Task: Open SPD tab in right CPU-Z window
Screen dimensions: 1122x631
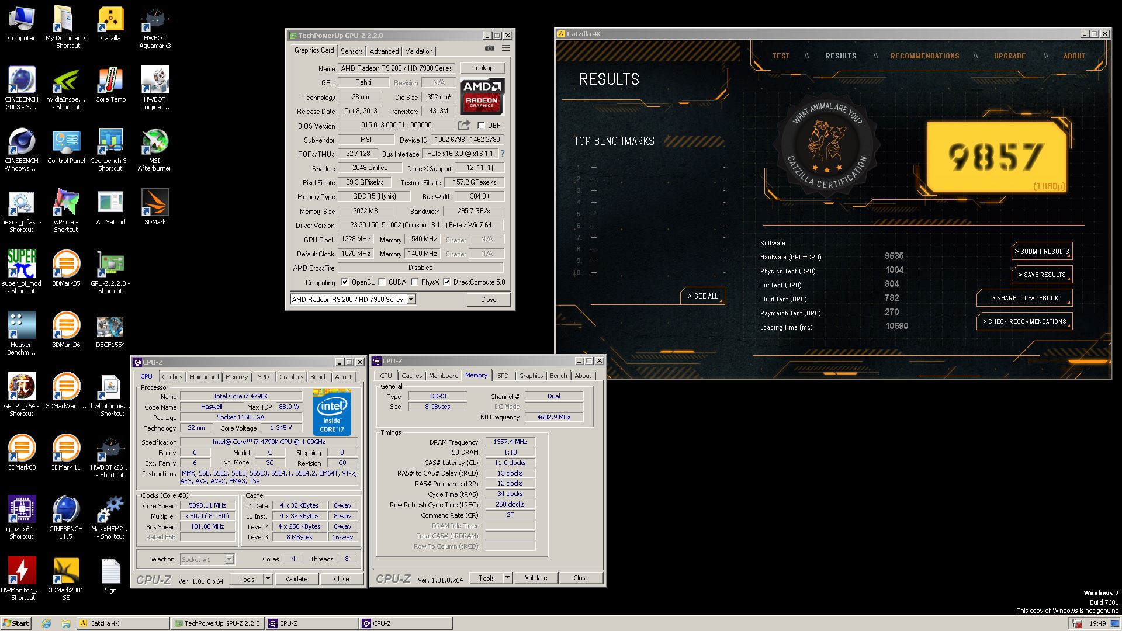Action: point(503,376)
